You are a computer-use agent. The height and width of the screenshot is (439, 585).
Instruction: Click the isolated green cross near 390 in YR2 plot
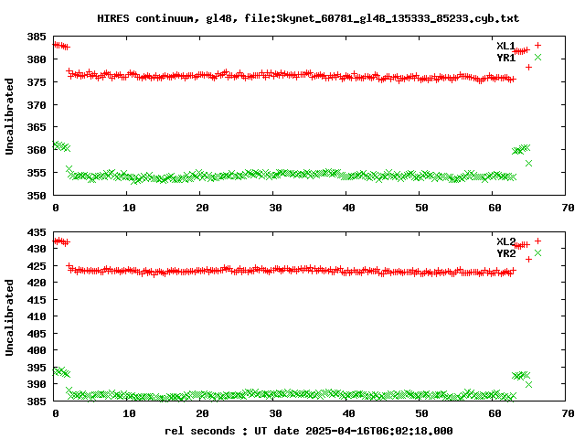(x=528, y=384)
